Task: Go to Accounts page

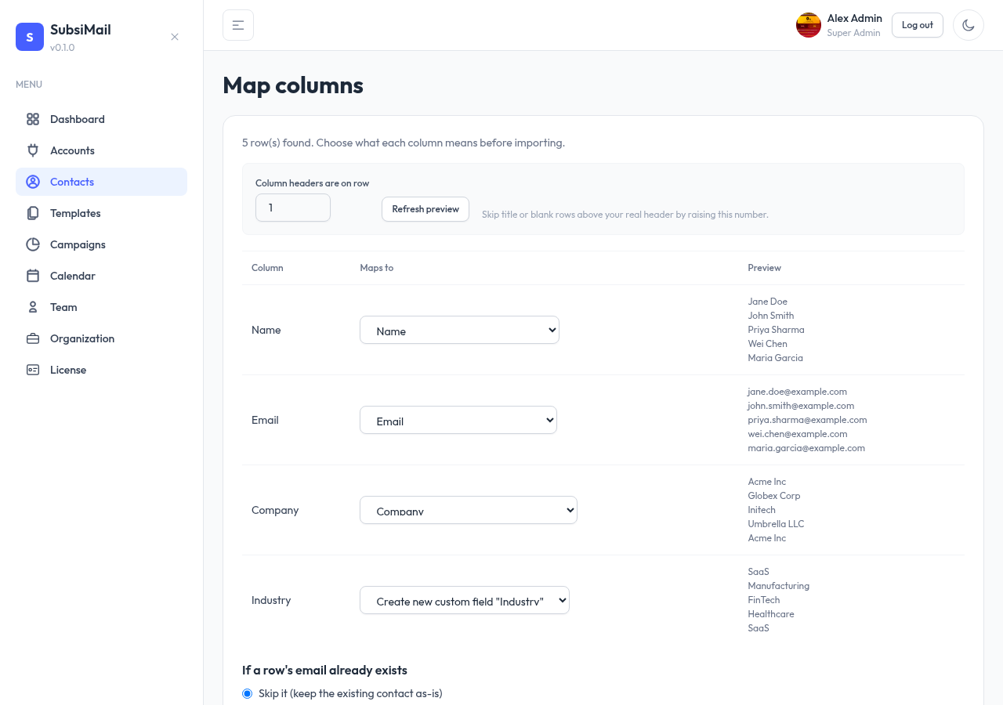Action: point(101,150)
